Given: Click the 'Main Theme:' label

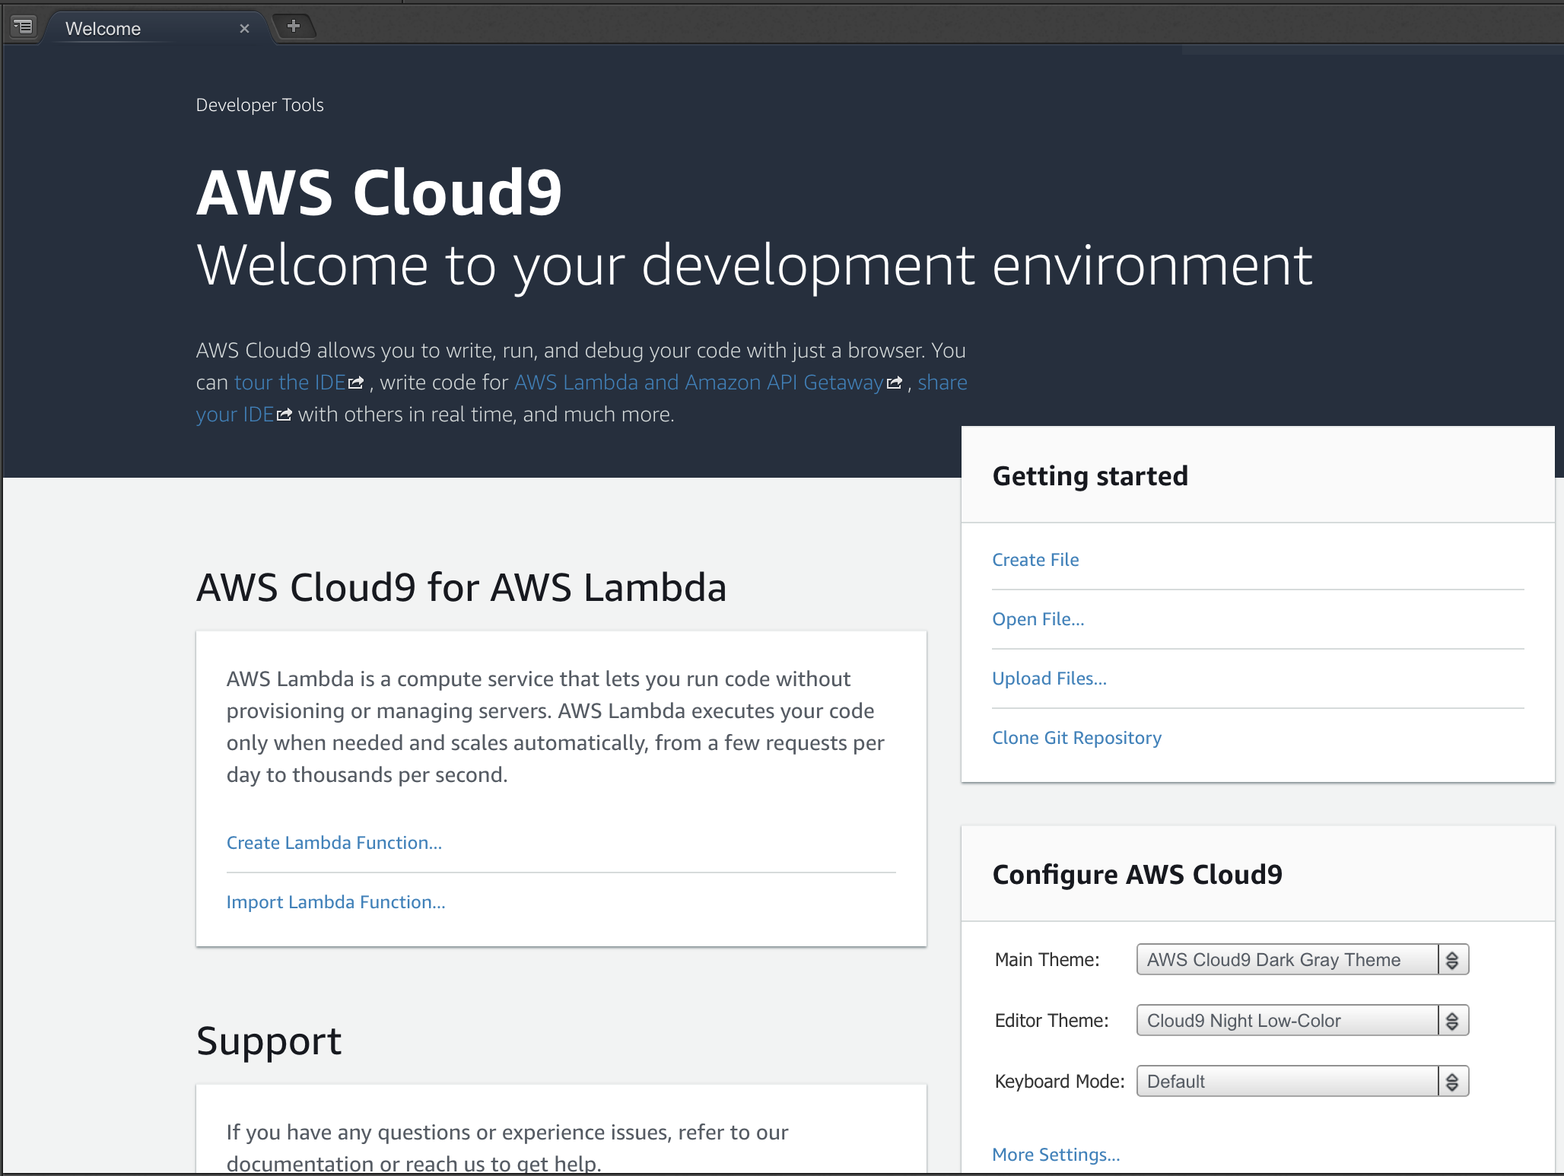Looking at the screenshot, I should click(x=1047, y=959).
